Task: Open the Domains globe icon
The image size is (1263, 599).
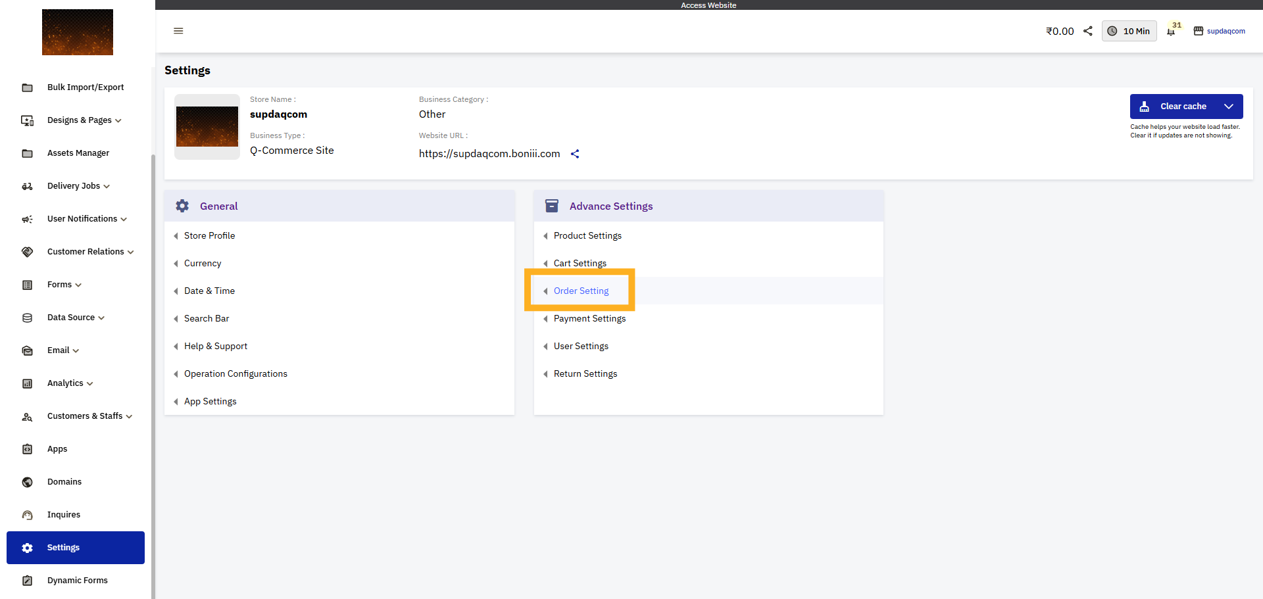Action: point(27,481)
